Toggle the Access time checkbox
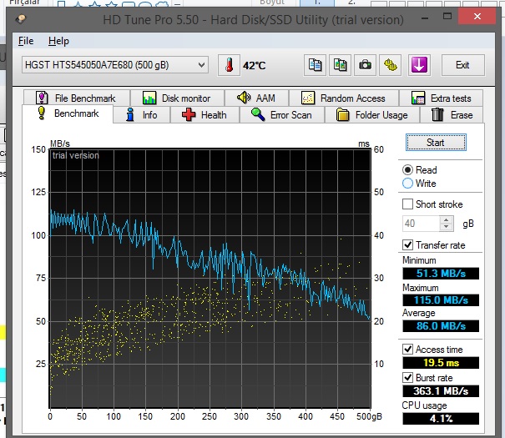The height and width of the screenshot is (438, 505). 407,350
